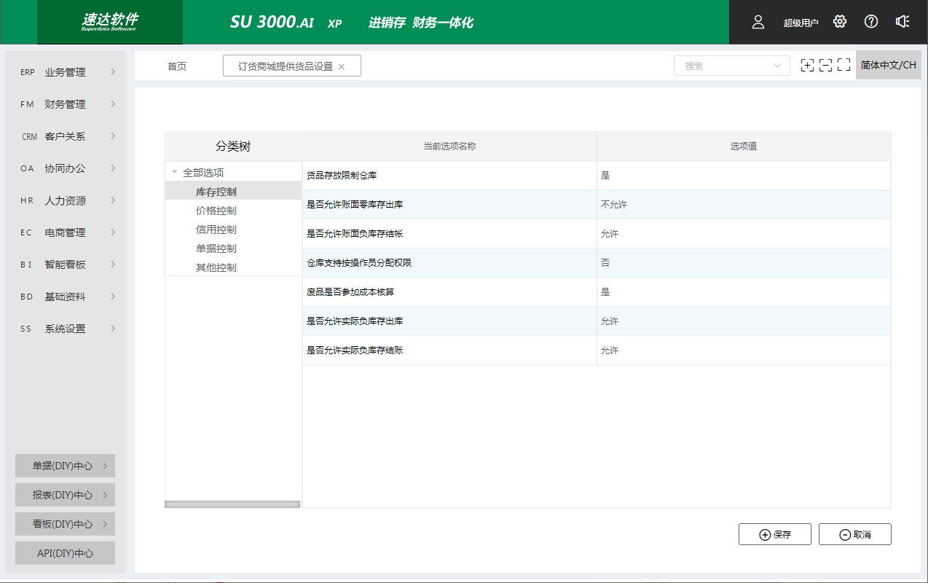Click the user profile icon
This screenshot has width=928, height=583.
[758, 22]
